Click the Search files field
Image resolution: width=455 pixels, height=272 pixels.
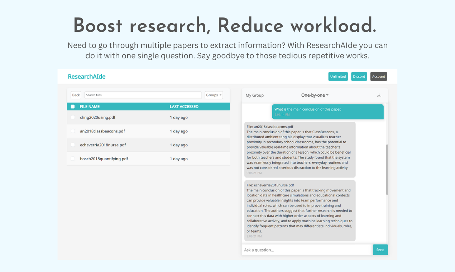[143, 95]
